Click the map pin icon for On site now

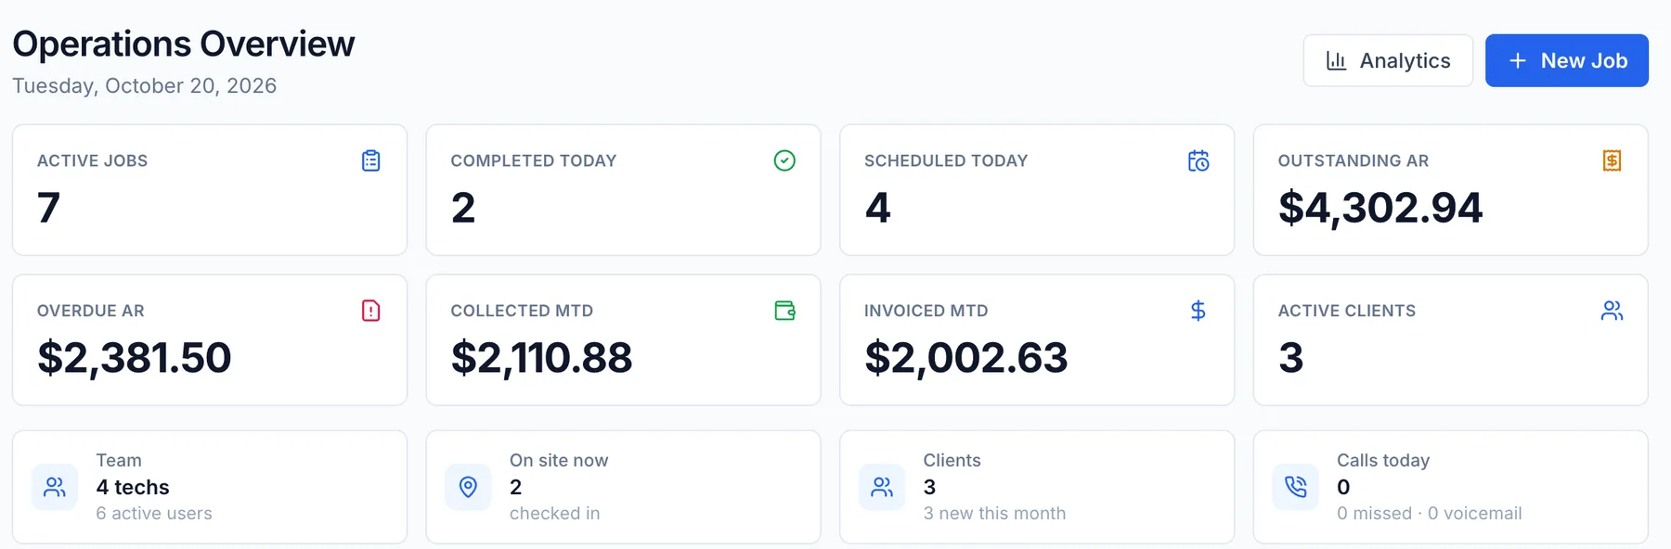[468, 487]
